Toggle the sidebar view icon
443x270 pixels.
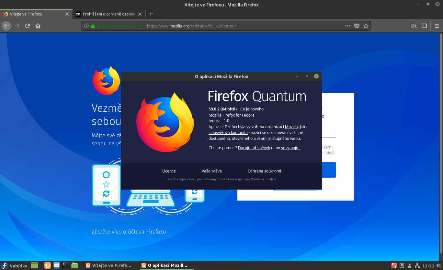click(x=424, y=26)
